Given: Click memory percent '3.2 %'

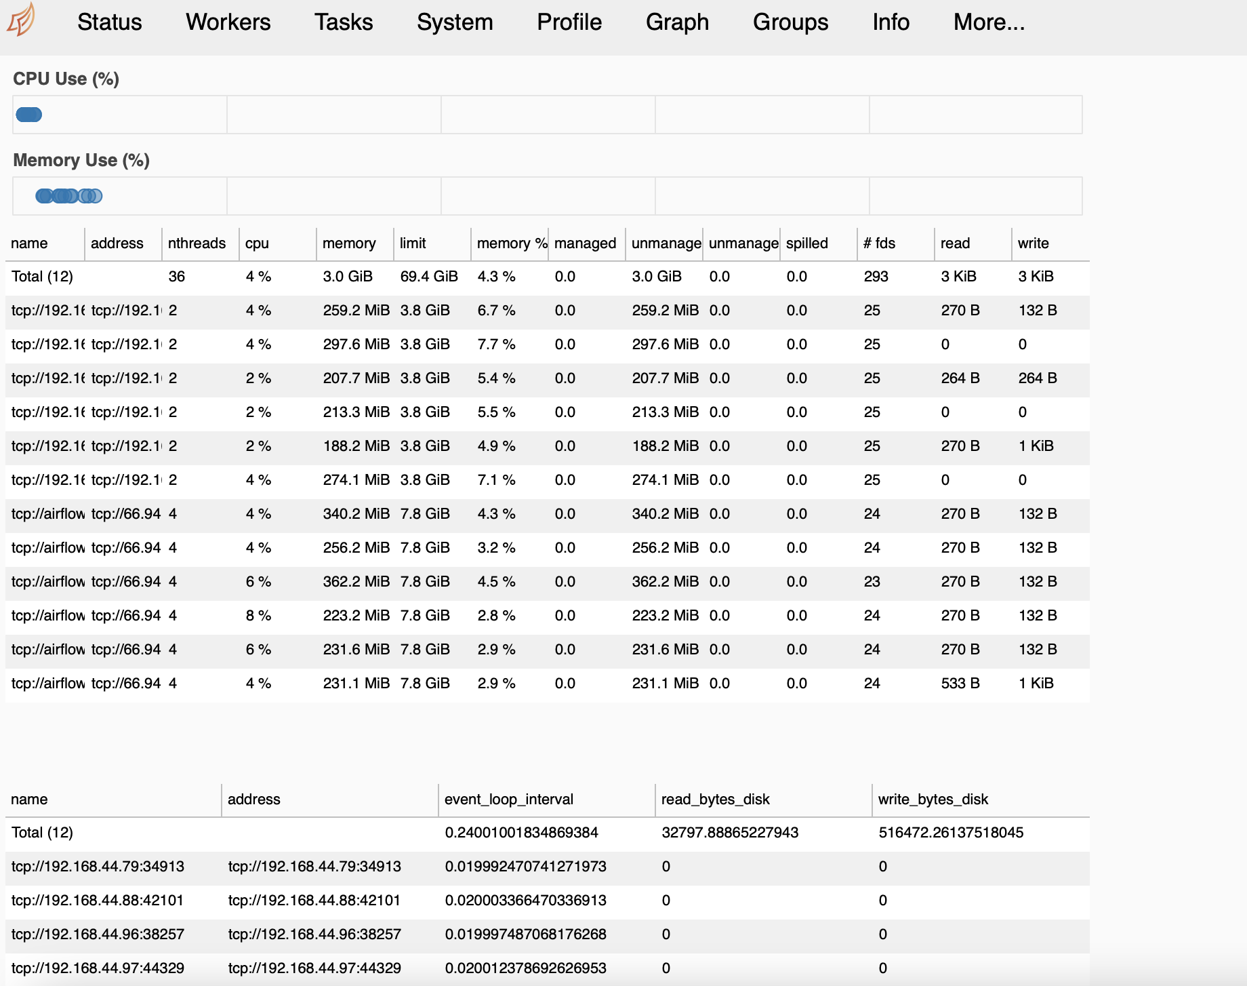Looking at the screenshot, I should [496, 548].
